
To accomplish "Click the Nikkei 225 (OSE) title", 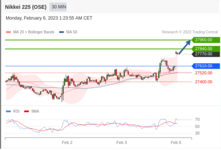I will 26,7.
